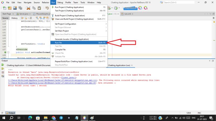This screenshot has width=216, height=121.
Task: Click the Paste clipboard icon
Action: coord(39,8)
